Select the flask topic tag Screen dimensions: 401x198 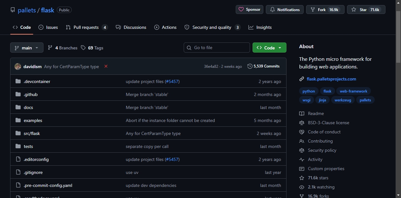[327, 91]
